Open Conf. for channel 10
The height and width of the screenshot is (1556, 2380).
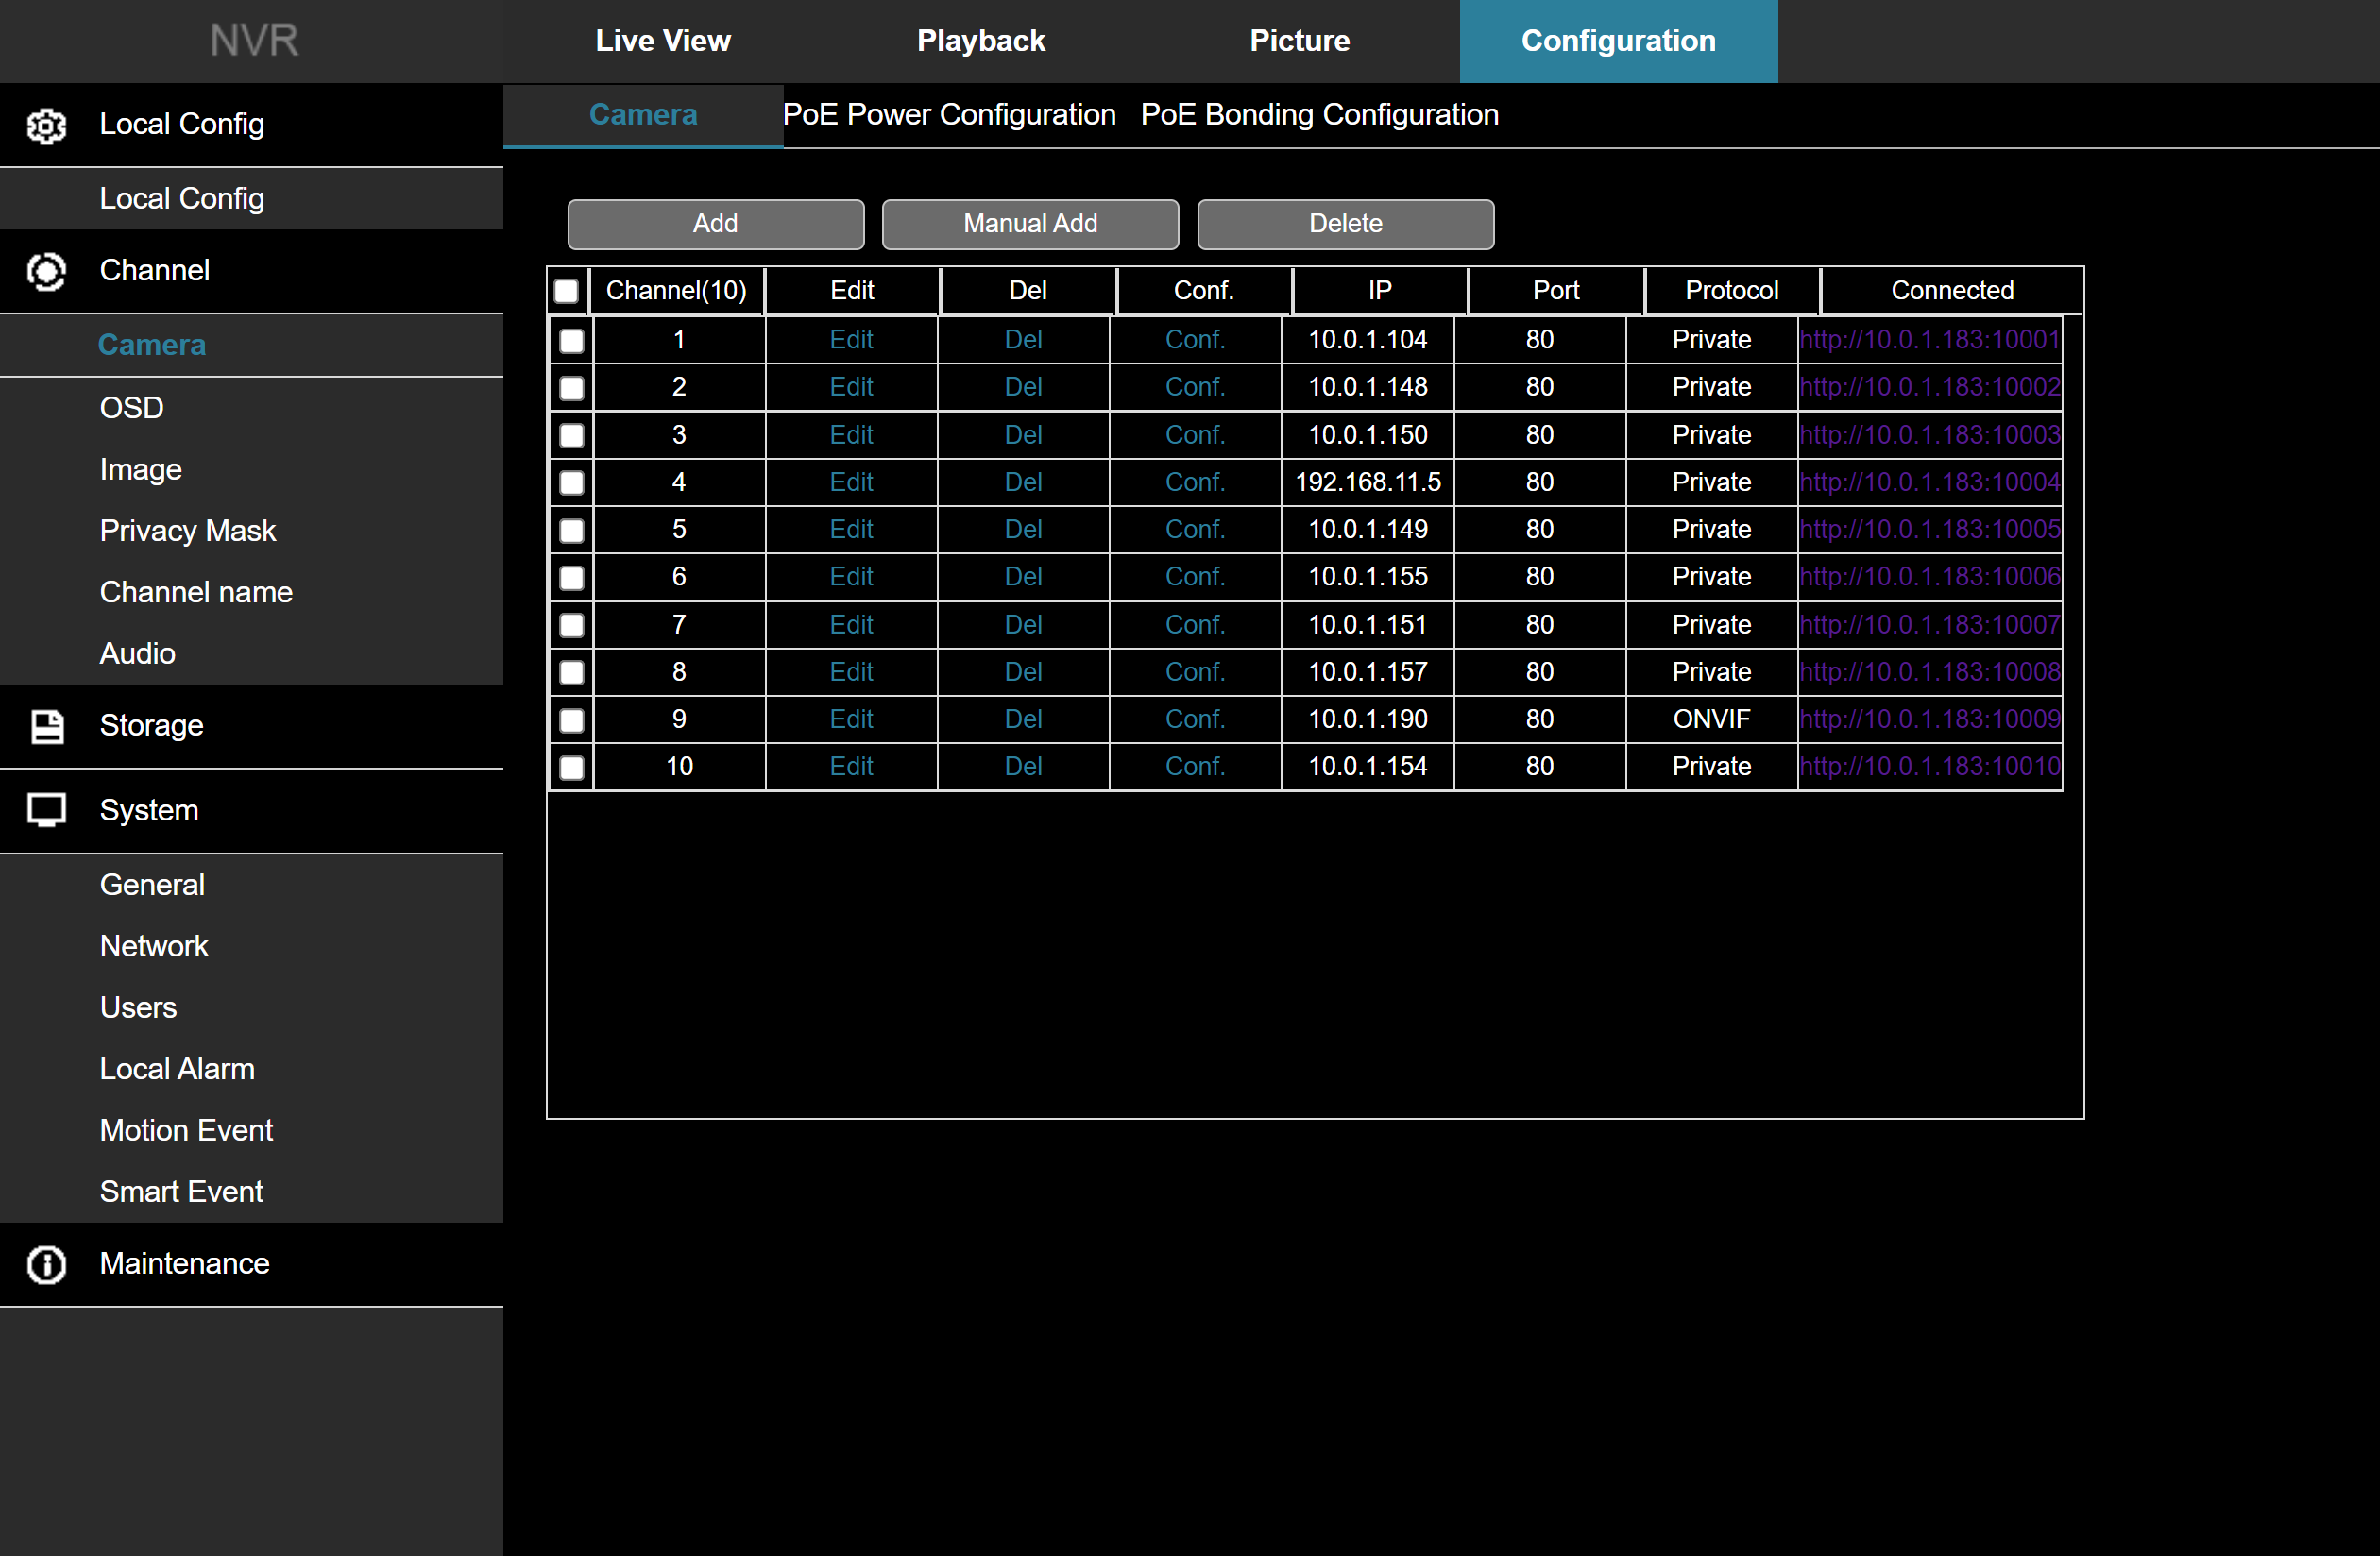click(x=1194, y=767)
